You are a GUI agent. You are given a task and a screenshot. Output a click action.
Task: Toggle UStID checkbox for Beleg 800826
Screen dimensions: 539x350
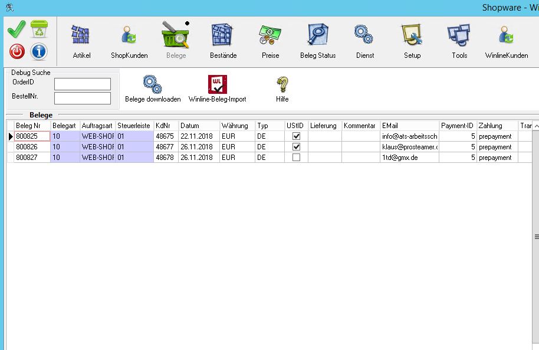coord(296,147)
